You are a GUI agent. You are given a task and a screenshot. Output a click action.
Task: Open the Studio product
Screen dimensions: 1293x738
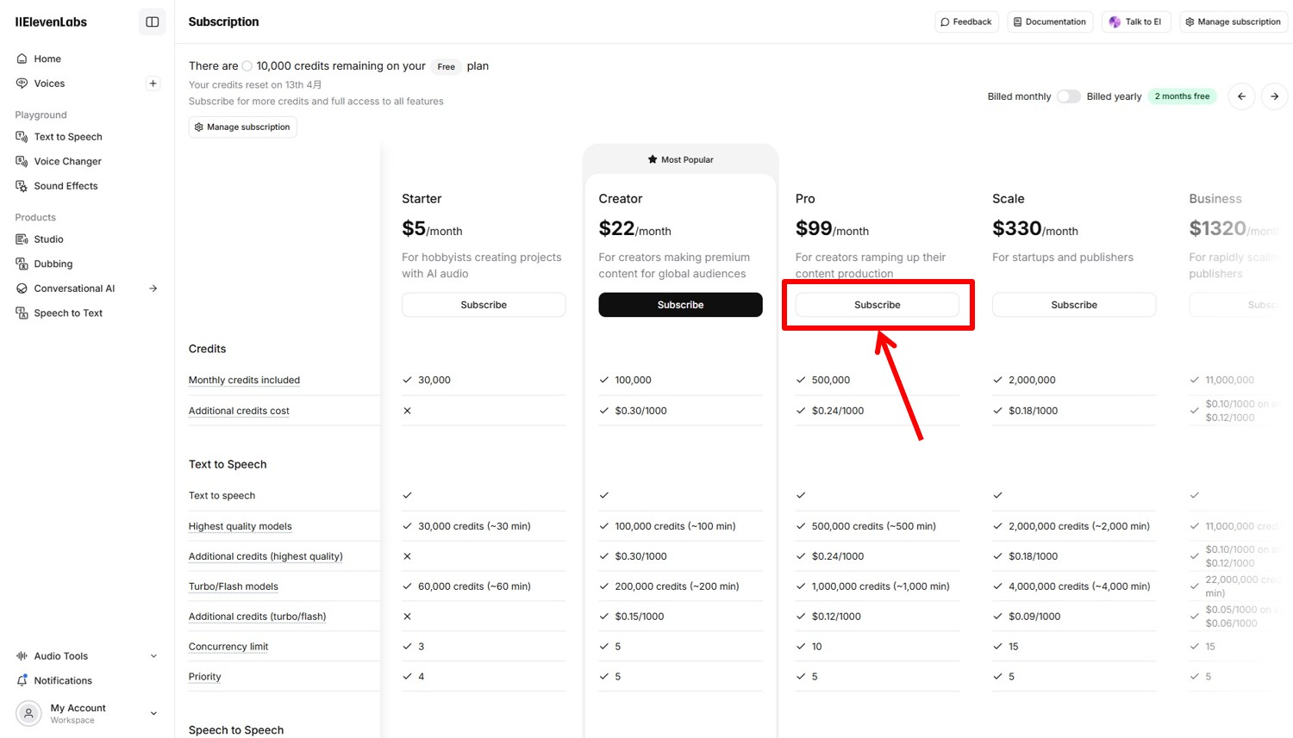click(48, 239)
